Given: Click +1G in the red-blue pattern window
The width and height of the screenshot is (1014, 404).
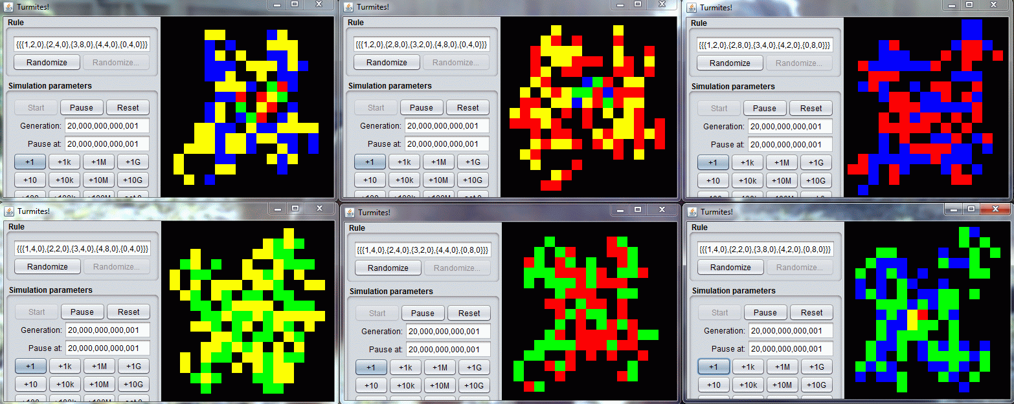Looking at the screenshot, I should tap(817, 162).
